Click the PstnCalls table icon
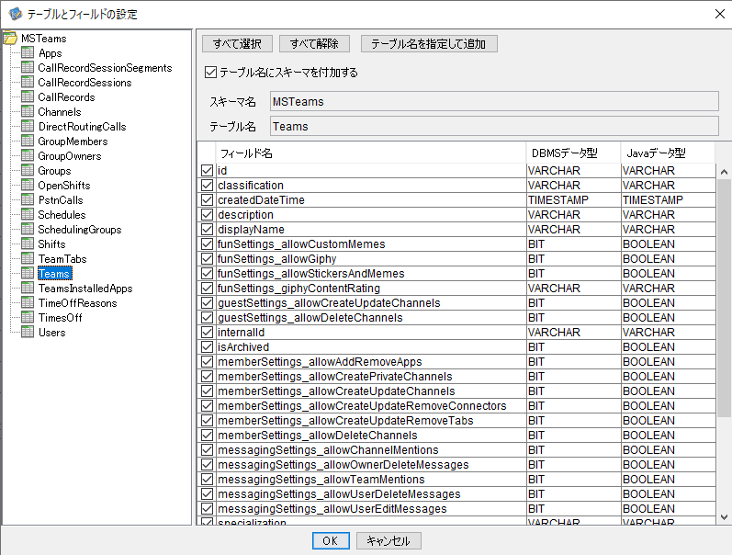The height and width of the screenshot is (555, 732). coord(28,199)
